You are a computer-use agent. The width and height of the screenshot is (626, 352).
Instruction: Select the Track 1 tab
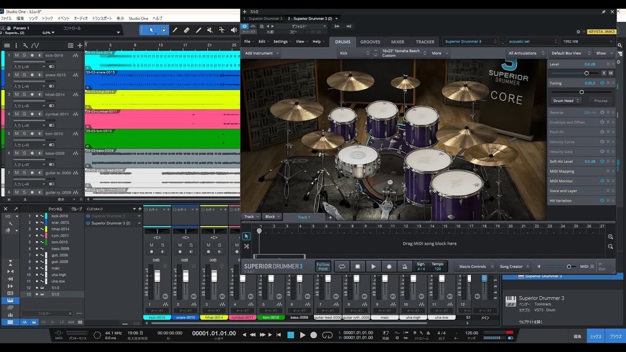[304, 217]
